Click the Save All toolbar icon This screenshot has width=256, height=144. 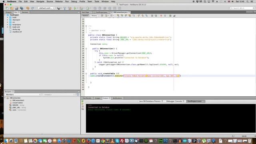(x=22, y=8)
